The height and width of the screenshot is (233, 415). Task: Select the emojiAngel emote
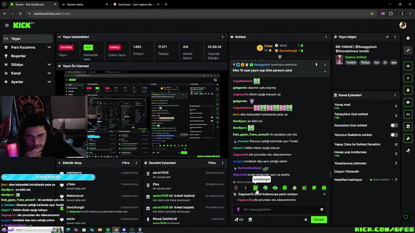(x=255, y=188)
